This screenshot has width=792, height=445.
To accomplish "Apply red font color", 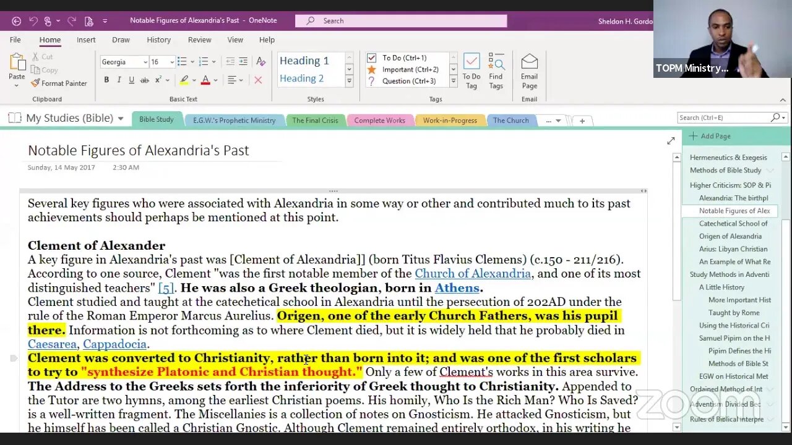I will tap(205, 80).
